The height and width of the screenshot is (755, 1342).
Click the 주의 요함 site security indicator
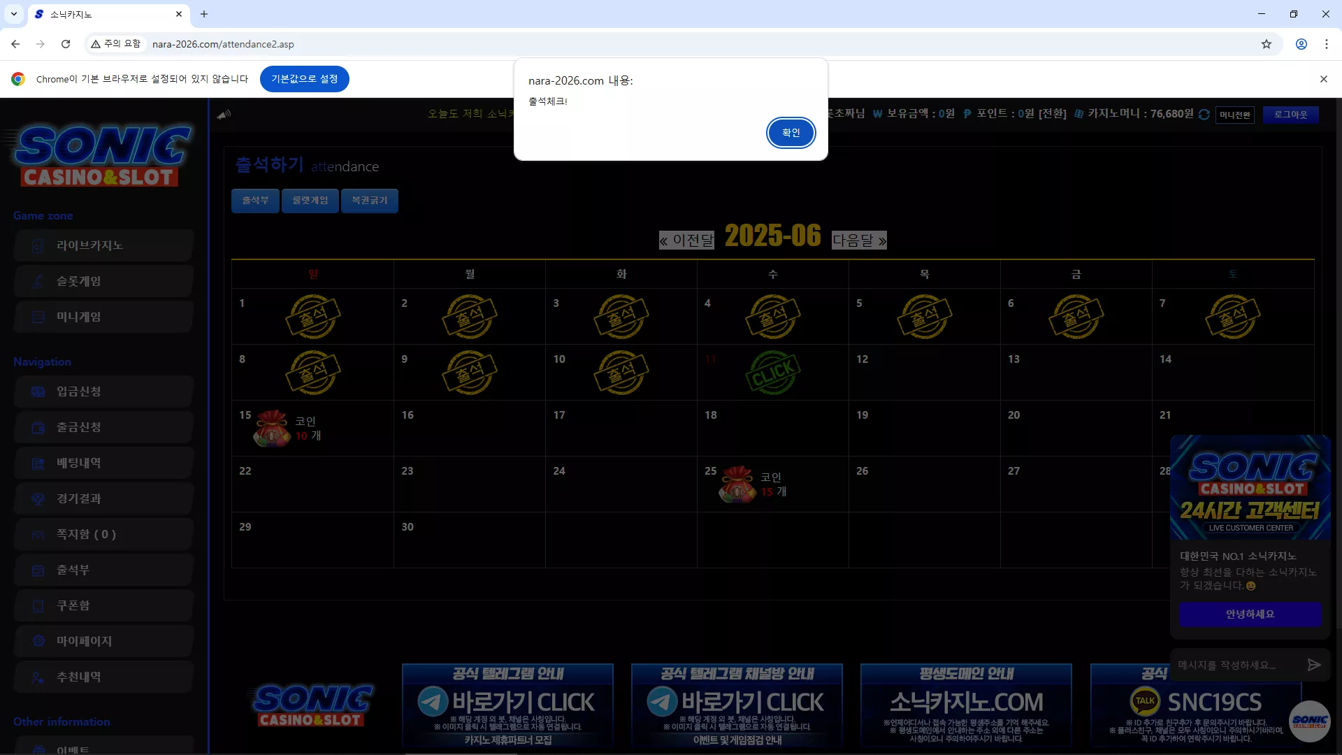pyautogui.click(x=116, y=44)
